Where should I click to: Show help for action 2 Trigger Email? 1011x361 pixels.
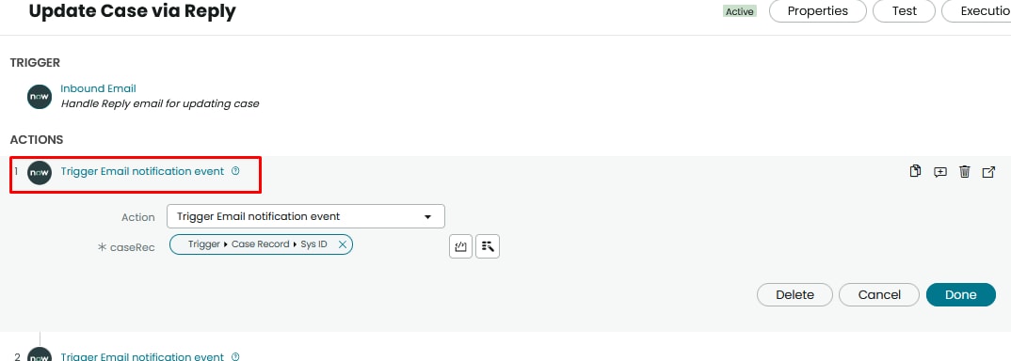point(235,356)
